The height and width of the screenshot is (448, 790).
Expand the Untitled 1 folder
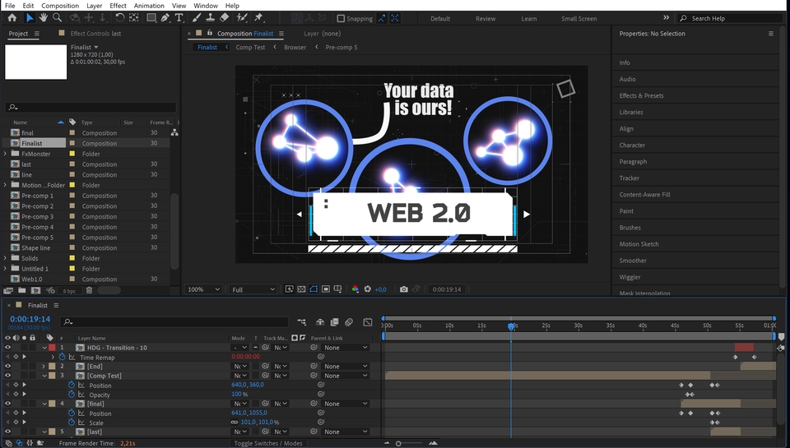(x=5, y=269)
